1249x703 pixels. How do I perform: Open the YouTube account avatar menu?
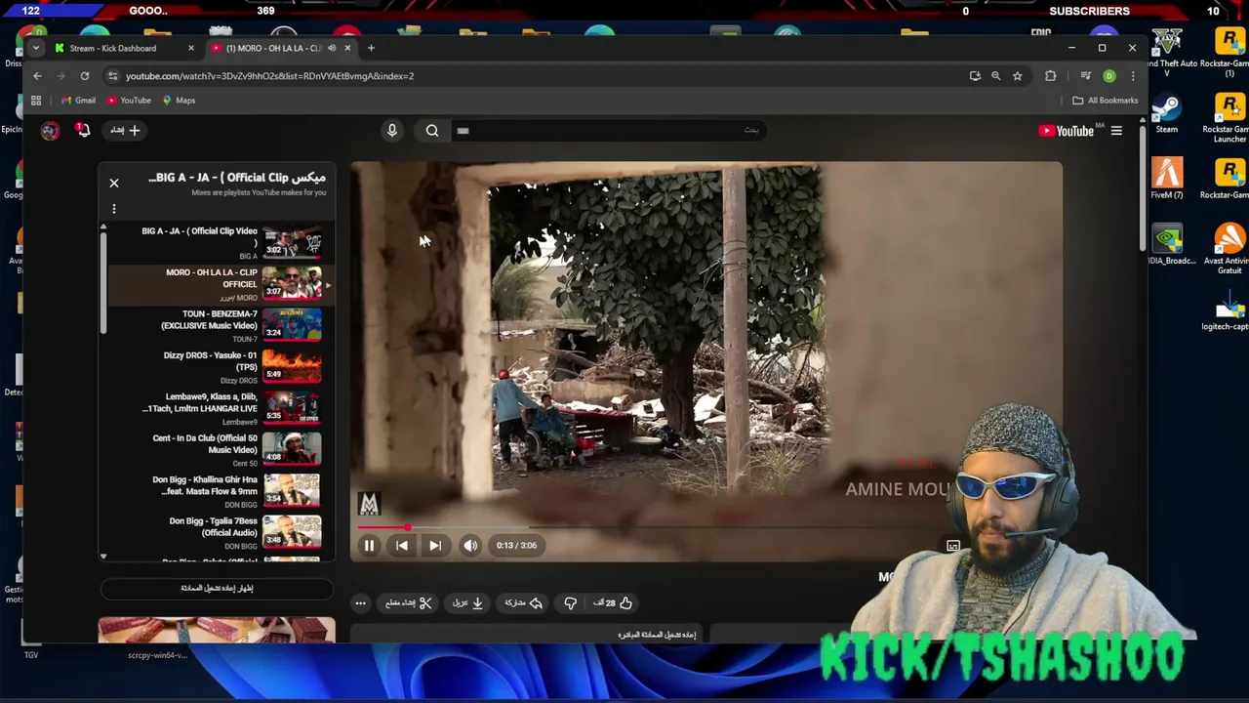click(x=51, y=131)
